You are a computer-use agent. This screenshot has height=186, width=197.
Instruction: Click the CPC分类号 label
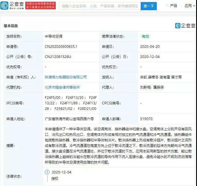coord(111,103)
